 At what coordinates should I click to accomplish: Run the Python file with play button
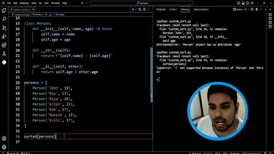[x=133, y=9]
